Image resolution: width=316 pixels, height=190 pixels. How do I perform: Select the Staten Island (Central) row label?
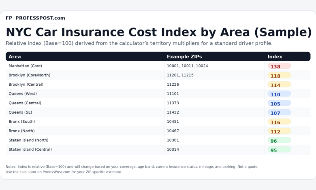(30, 150)
